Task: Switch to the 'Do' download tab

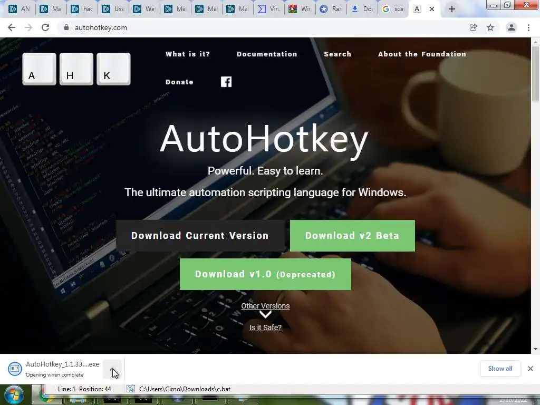Action: (362, 9)
